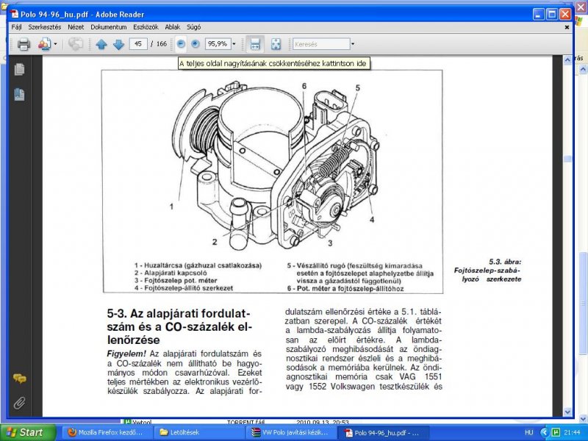Expand hidden tray icons arrow
Image resolution: width=588 pixels, height=441 pixels.
(x=544, y=432)
